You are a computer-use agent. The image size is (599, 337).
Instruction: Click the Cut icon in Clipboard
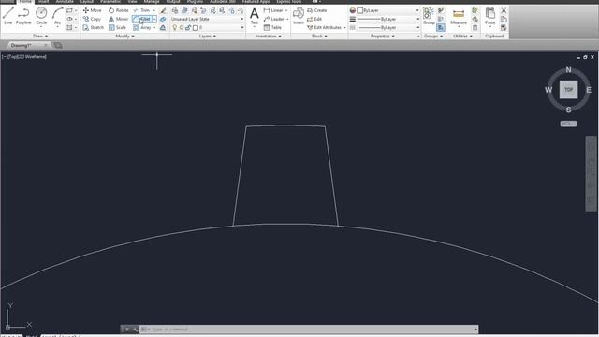504,10
